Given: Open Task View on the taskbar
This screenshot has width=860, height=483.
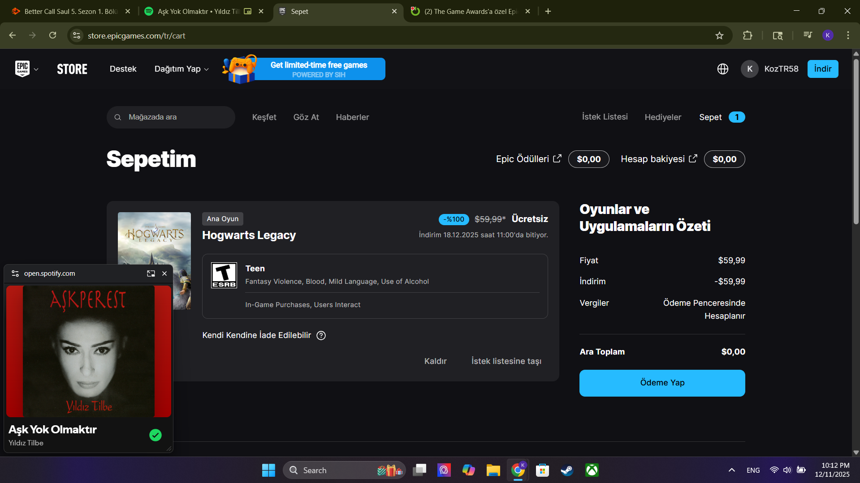Looking at the screenshot, I should (x=420, y=470).
